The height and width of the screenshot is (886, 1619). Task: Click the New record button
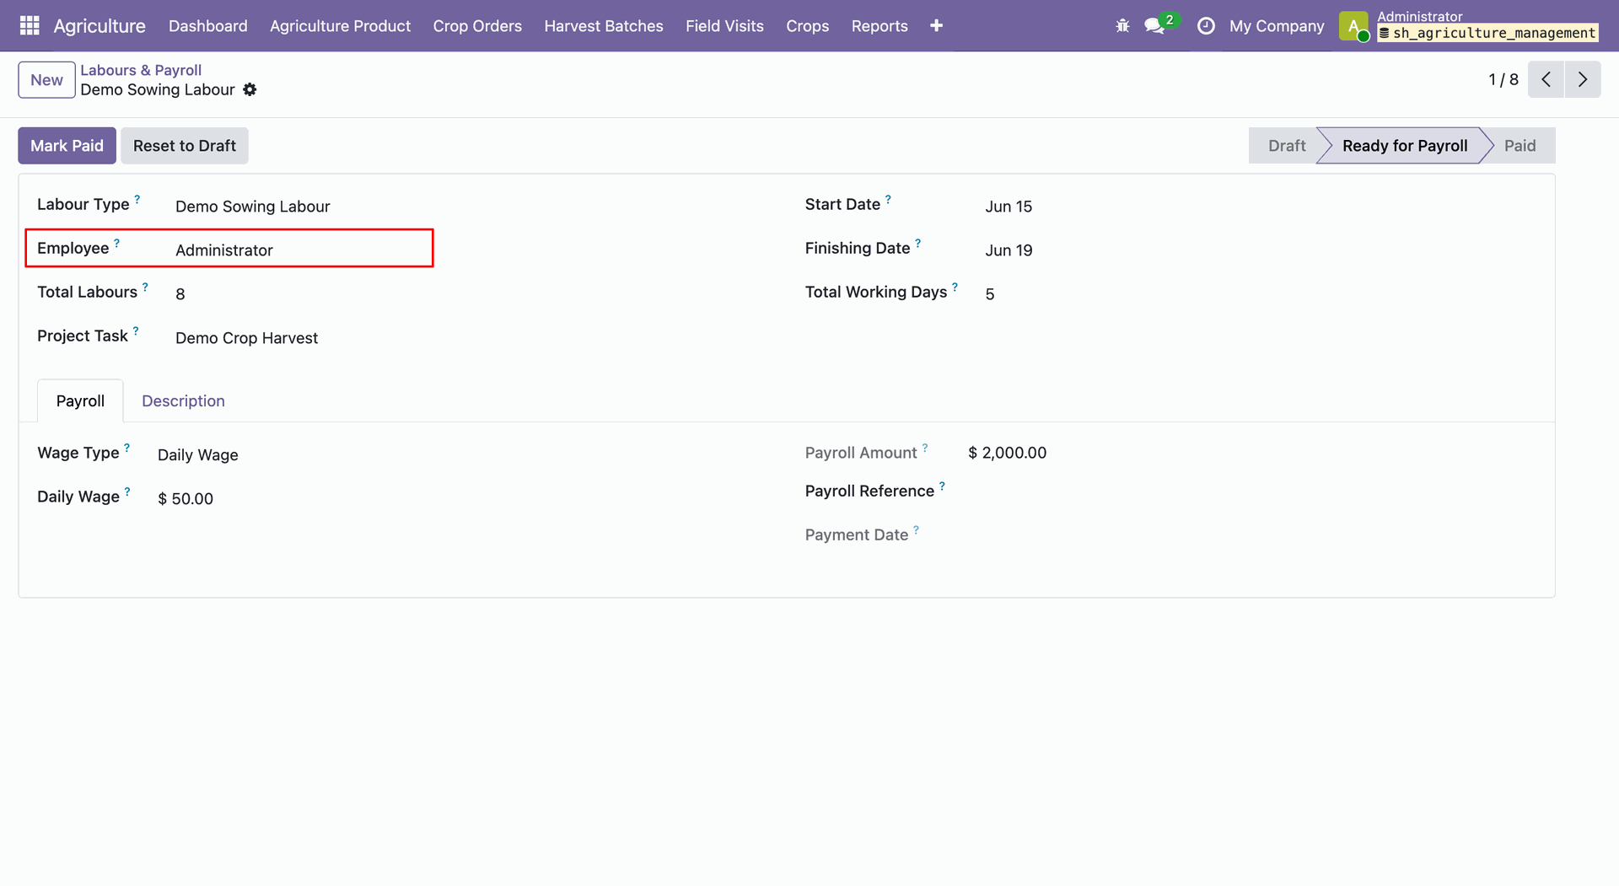point(47,80)
